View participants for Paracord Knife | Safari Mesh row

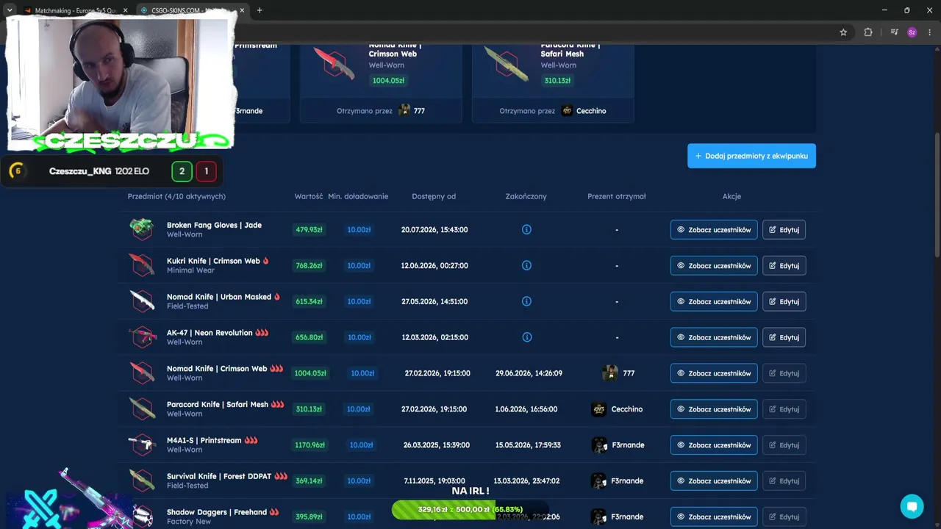[x=714, y=409]
